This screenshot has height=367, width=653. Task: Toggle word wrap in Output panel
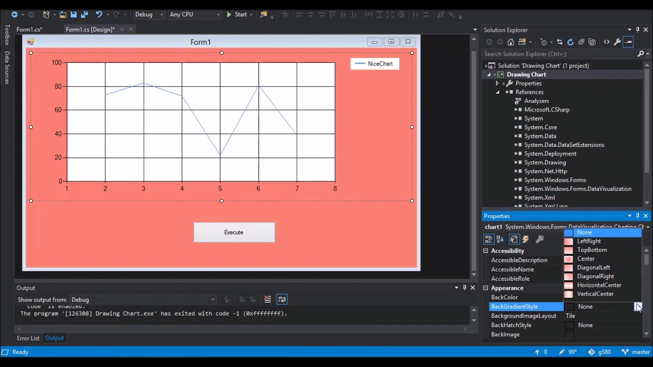[282, 299]
